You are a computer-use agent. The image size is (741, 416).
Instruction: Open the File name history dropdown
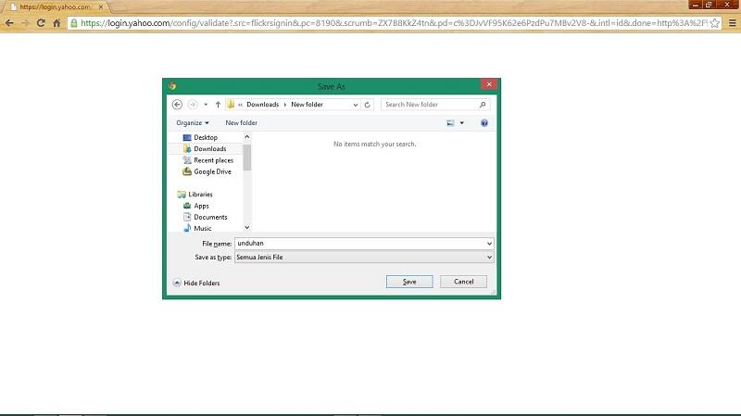[489, 243]
